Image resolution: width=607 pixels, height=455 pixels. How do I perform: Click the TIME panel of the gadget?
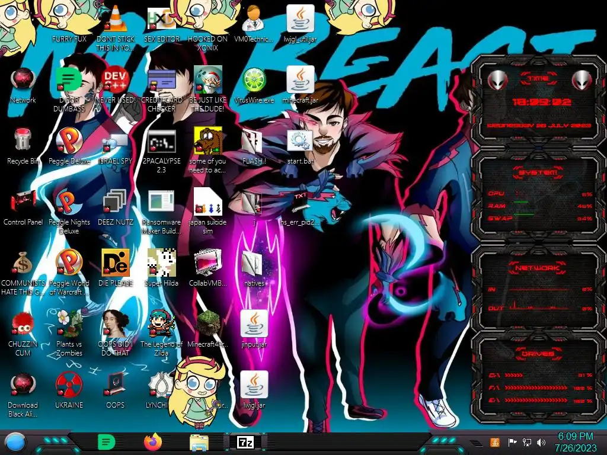tap(538, 101)
